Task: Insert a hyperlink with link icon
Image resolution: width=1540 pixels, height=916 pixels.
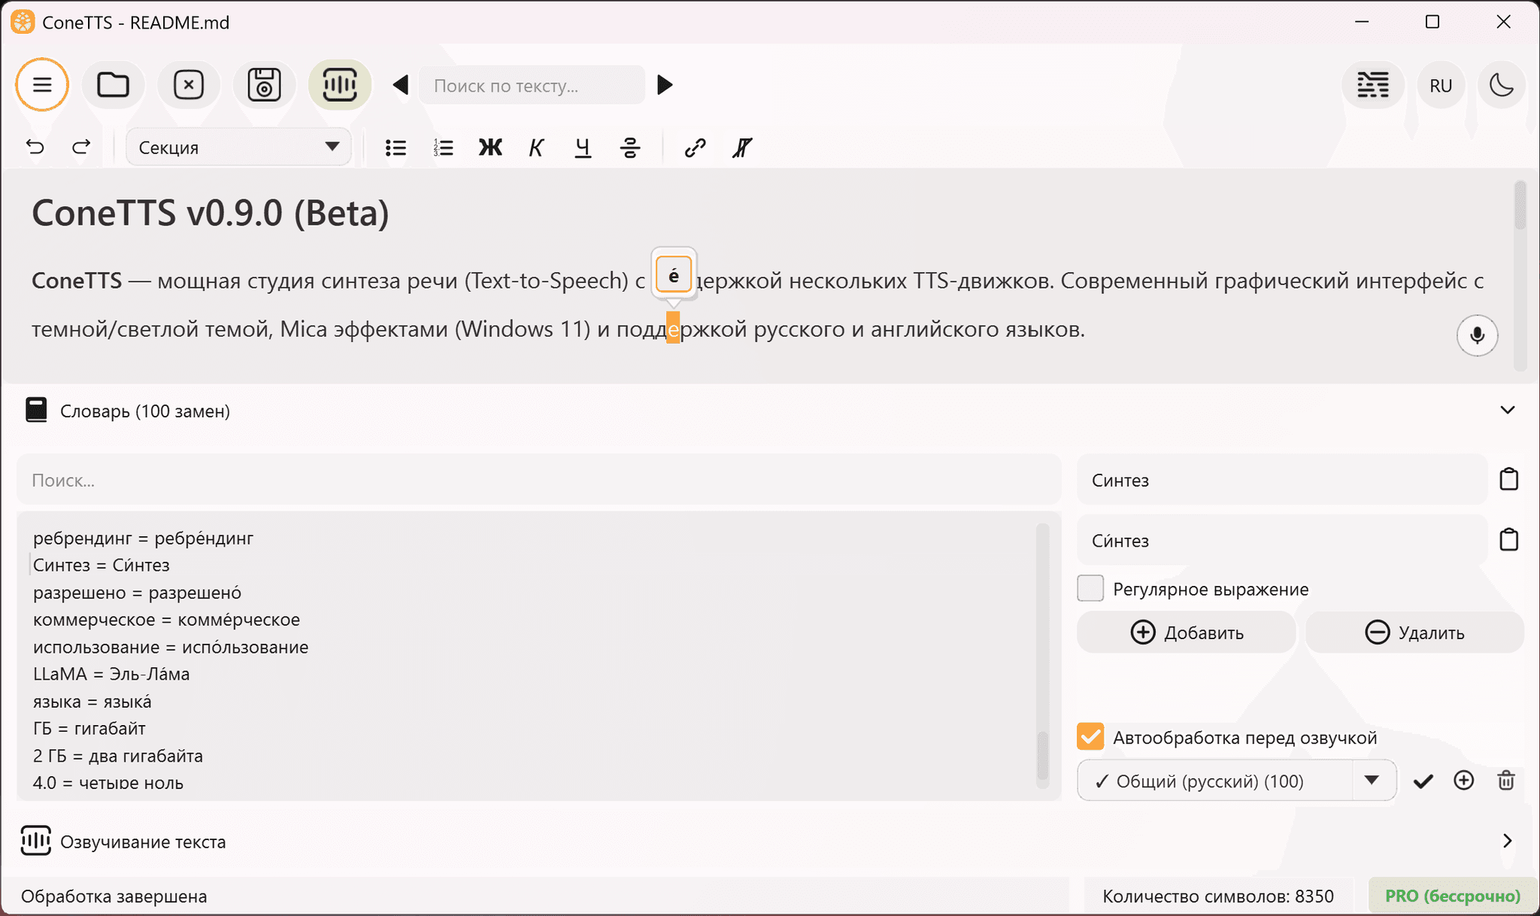Action: tap(695, 147)
